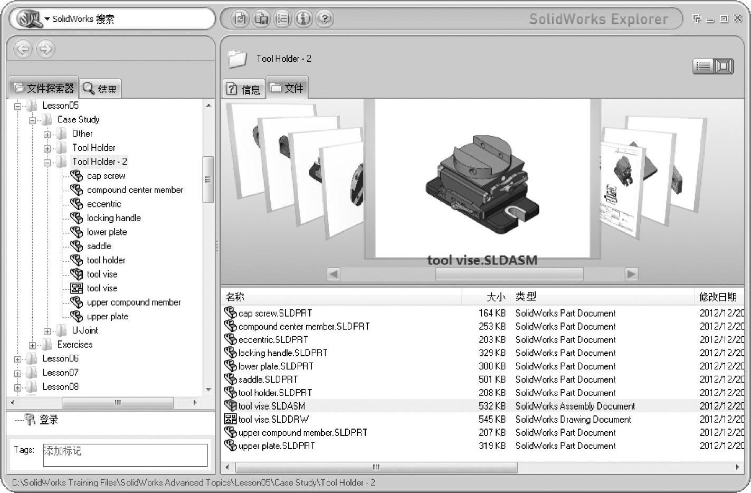Click the preview carousel scrollbar thumb
This screenshot has height=493, width=751.
coord(509,274)
